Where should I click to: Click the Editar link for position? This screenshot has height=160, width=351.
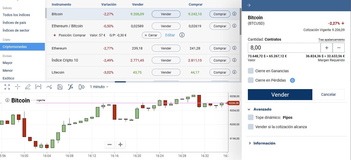170,35
